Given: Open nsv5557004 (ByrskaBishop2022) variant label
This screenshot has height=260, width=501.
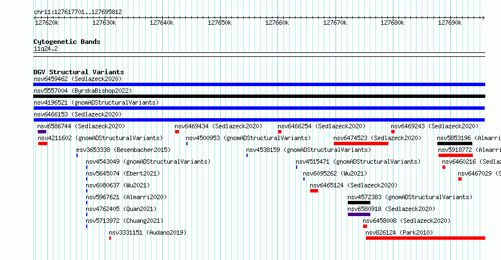Looking at the screenshot, I should click(x=83, y=91).
